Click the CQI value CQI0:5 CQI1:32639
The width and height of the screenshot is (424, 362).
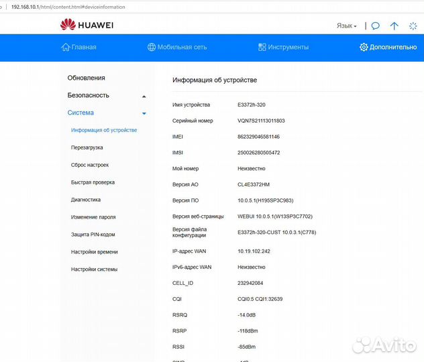[x=260, y=299]
